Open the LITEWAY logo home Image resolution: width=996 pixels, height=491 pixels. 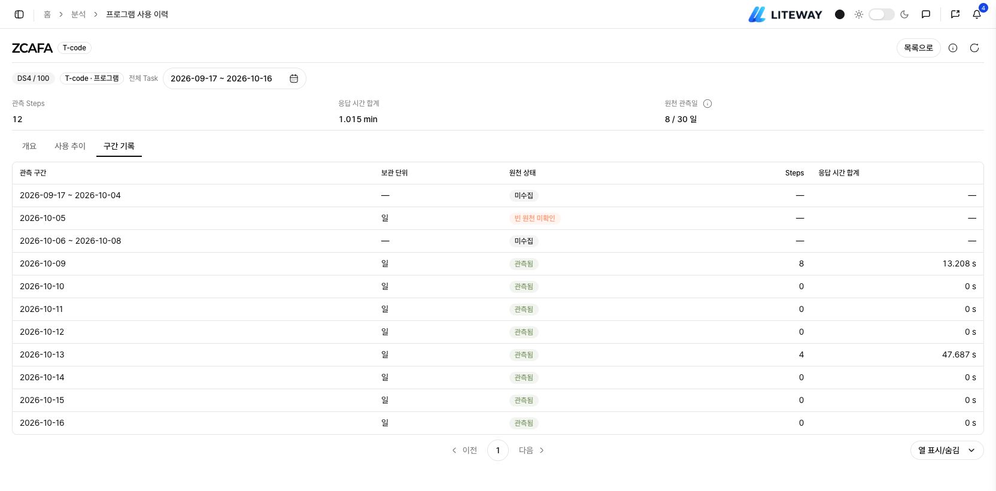tap(785, 14)
